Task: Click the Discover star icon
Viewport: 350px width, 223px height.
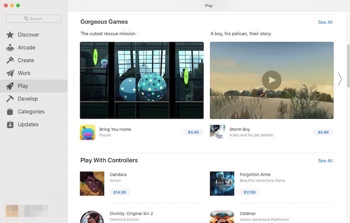Action: coord(10,35)
